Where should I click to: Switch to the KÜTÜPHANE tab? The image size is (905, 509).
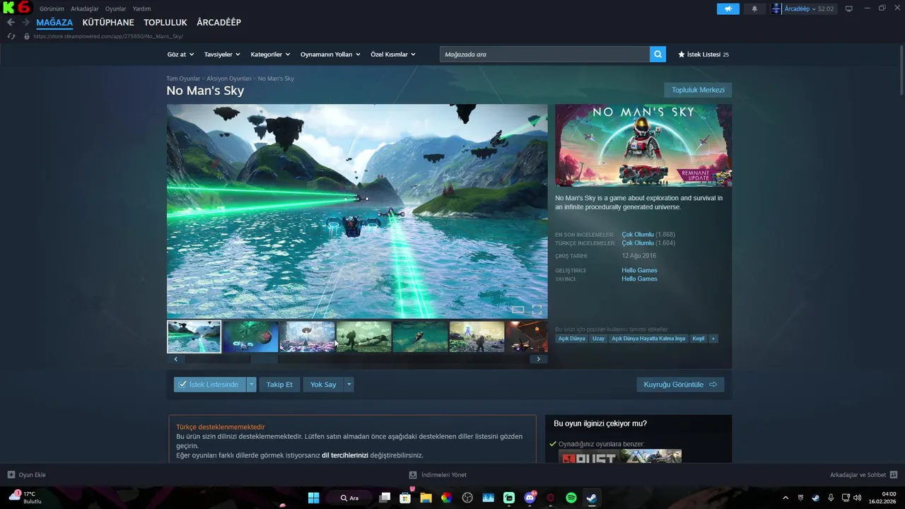(108, 23)
